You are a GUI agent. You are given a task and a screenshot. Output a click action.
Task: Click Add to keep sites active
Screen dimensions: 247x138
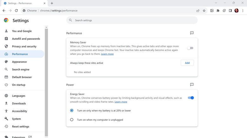(187, 63)
